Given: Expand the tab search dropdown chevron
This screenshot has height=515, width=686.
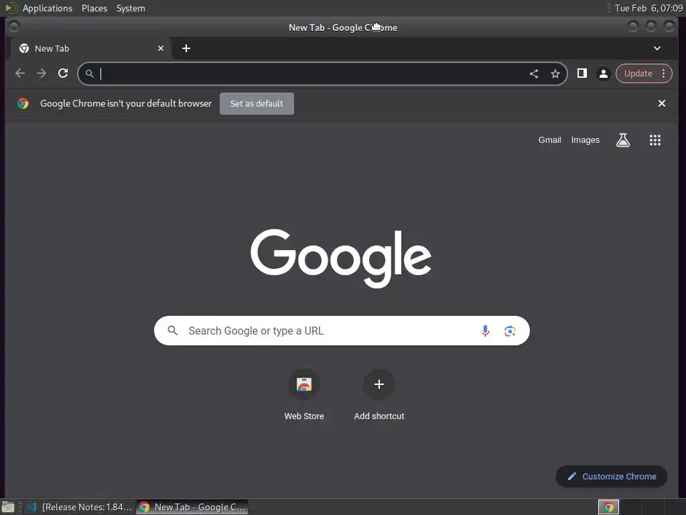Looking at the screenshot, I should 657,48.
